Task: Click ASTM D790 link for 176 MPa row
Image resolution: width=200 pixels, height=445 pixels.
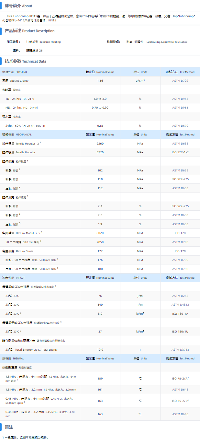Action: click(180, 260)
